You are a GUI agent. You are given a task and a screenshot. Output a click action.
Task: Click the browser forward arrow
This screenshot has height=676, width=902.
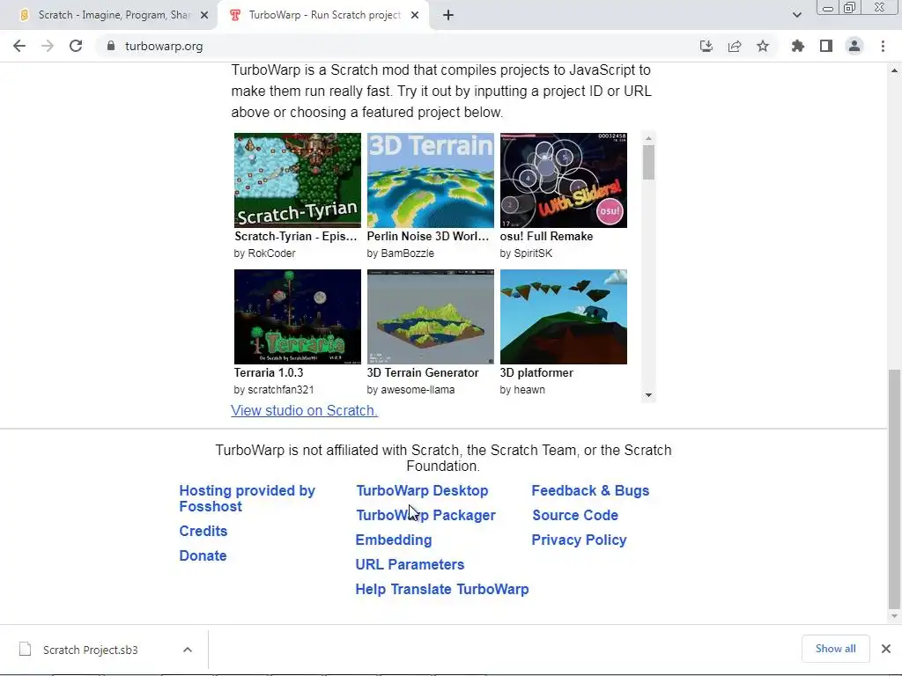pyautogui.click(x=48, y=46)
